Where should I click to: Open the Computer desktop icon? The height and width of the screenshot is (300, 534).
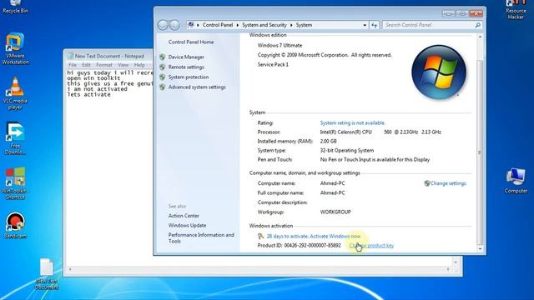516,181
